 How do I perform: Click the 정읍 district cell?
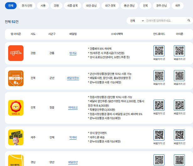point(52,108)
